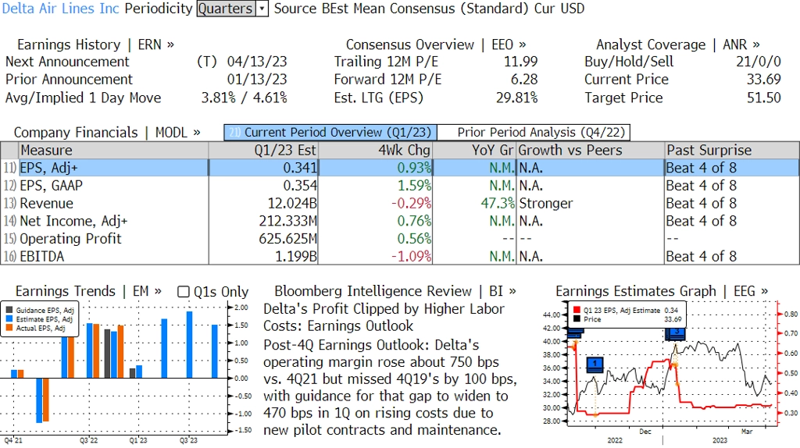Click the EPS GAAP estimate 0.354
Image resolution: width=800 pixels, height=448 pixels.
pyautogui.click(x=300, y=186)
